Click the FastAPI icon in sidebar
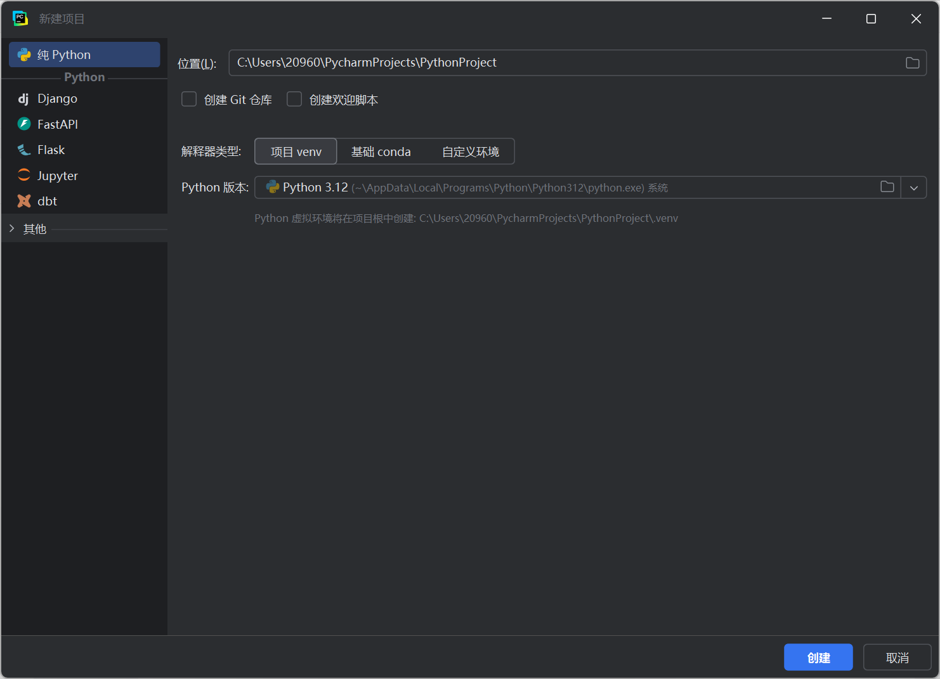The height and width of the screenshot is (679, 940). click(24, 124)
